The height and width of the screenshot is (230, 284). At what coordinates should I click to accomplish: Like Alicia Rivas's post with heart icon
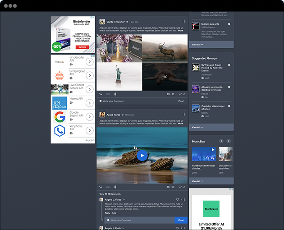pos(101,187)
